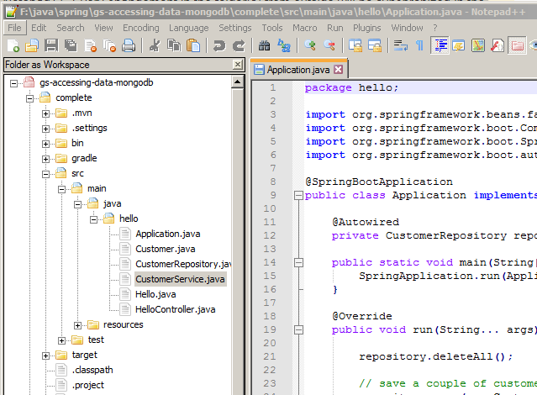Expand the .mvn folder
The height and width of the screenshot is (395, 537).
coord(45,113)
